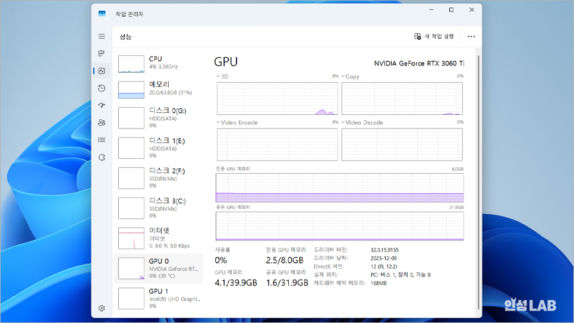574x323 pixels.
Task: Open the Video Decode engine dropdown
Action: 362,123
